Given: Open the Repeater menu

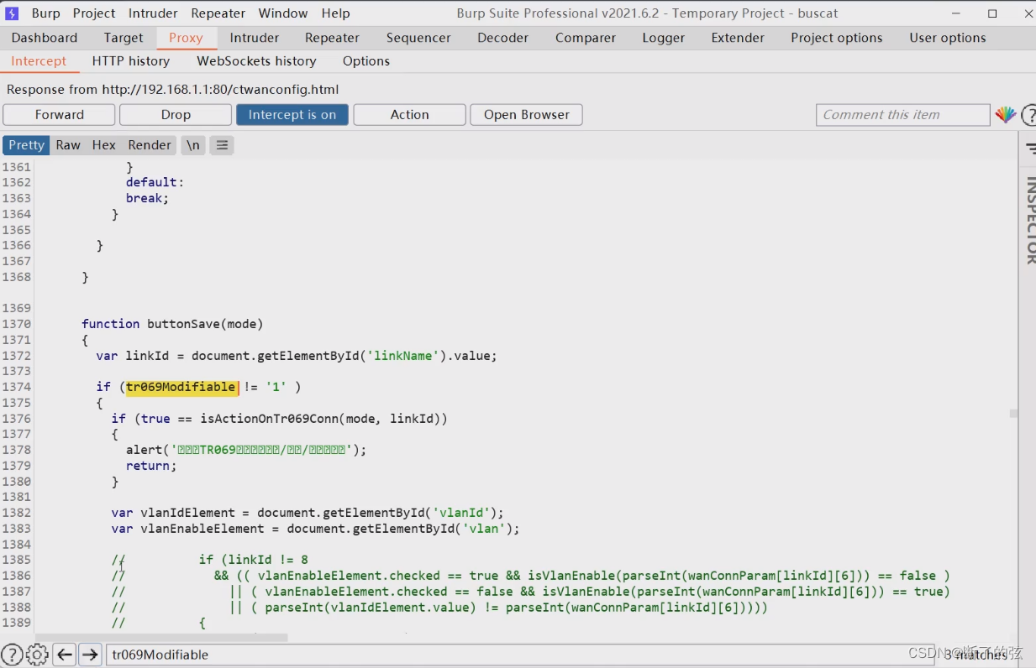Looking at the screenshot, I should tap(218, 13).
